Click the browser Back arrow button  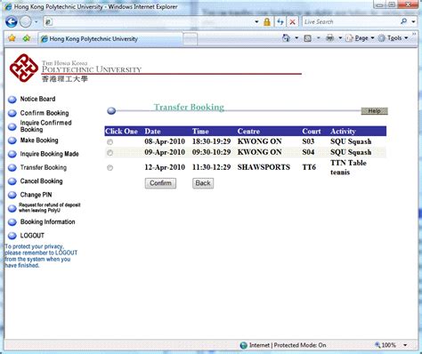12,21
